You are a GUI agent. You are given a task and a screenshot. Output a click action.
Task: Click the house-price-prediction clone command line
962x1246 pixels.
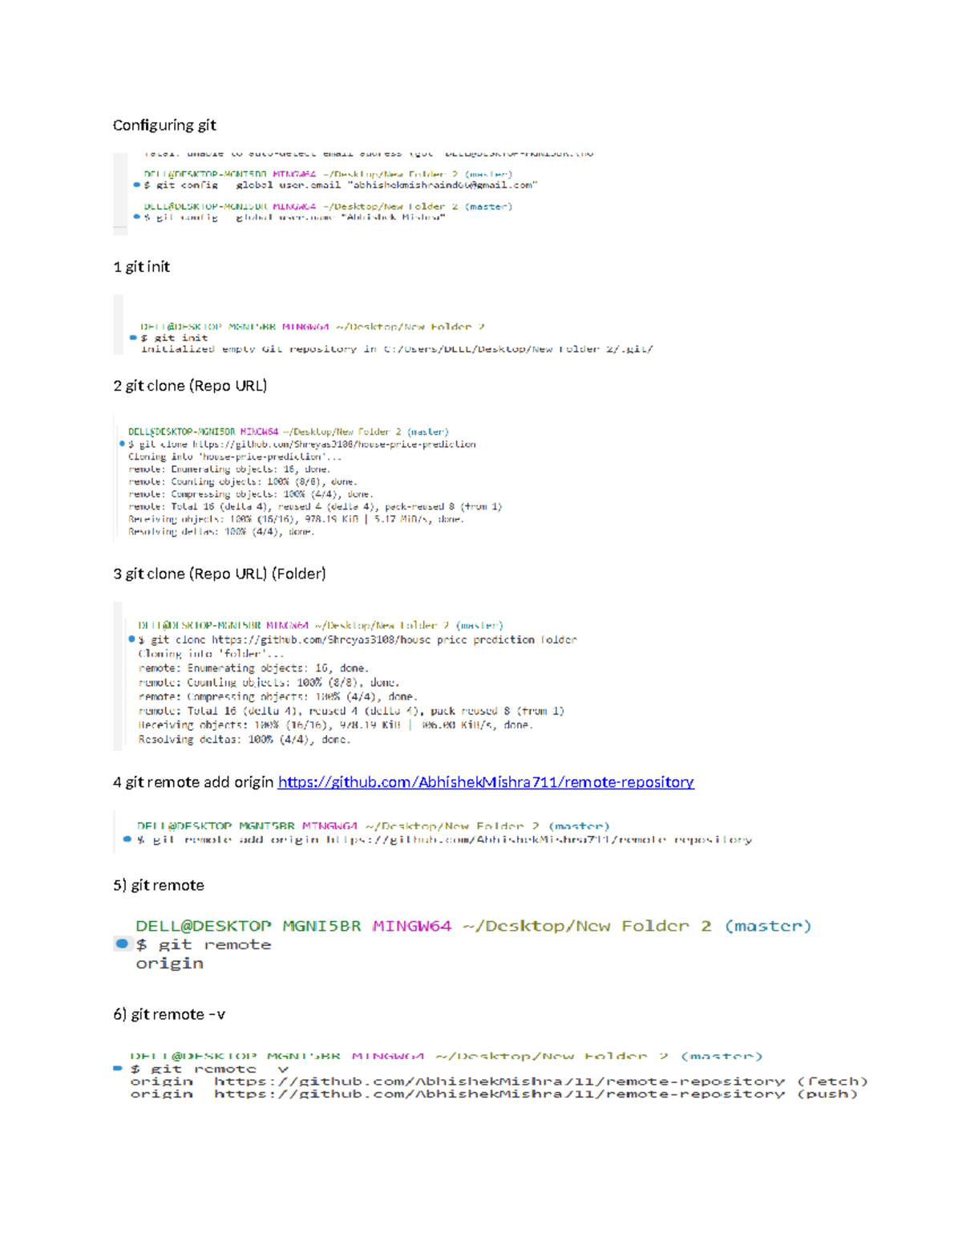[x=302, y=444]
